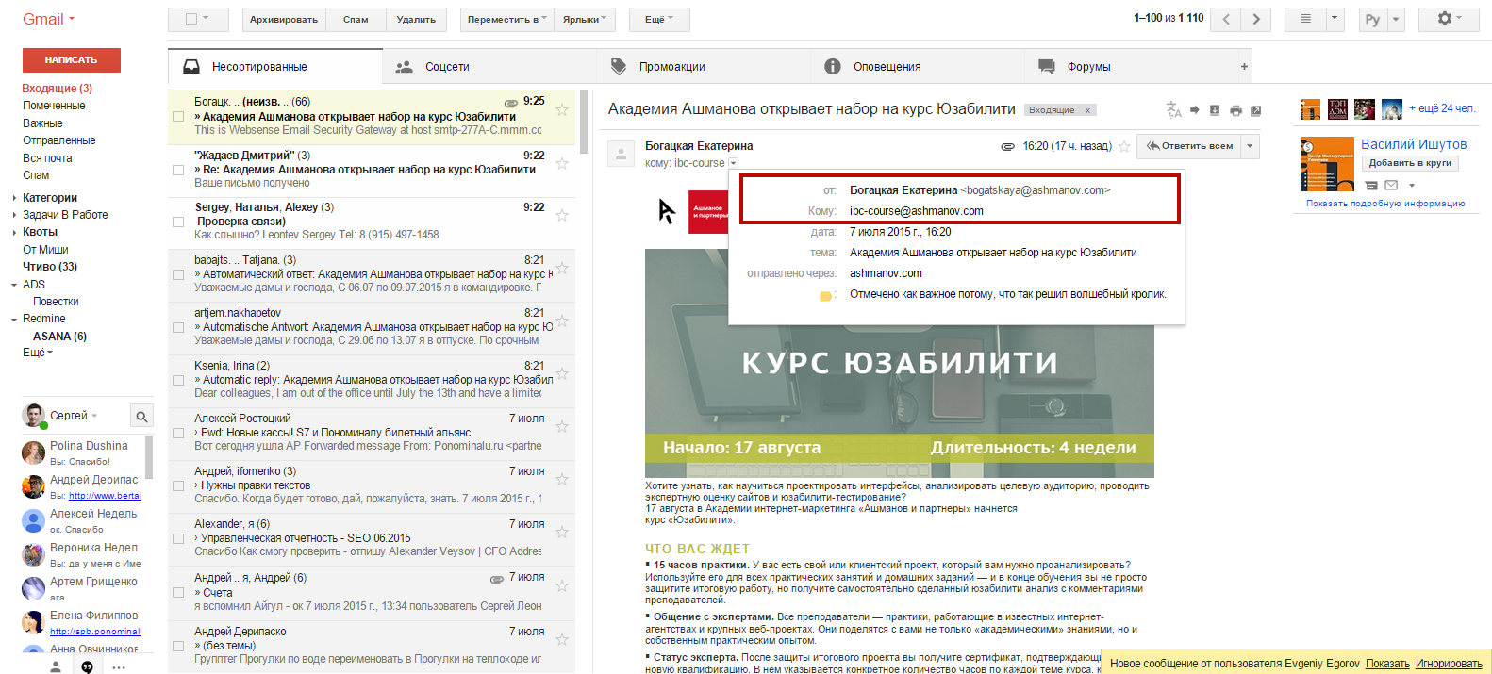This screenshot has width=1492, height=674.
Task: Switch to the Форумы tab
Action: point(1131,67)
